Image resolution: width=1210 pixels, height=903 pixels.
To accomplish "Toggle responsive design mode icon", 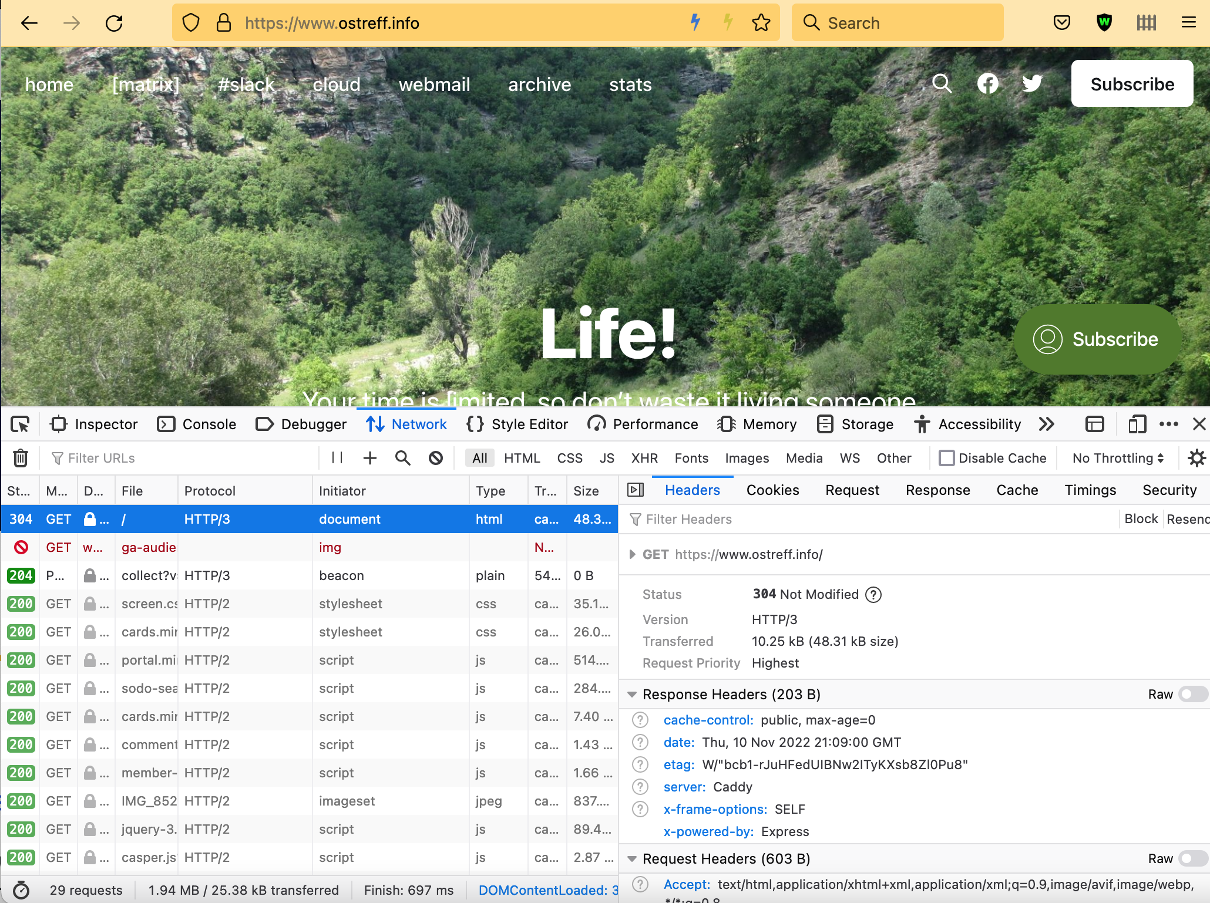I will pos(1137,424).
